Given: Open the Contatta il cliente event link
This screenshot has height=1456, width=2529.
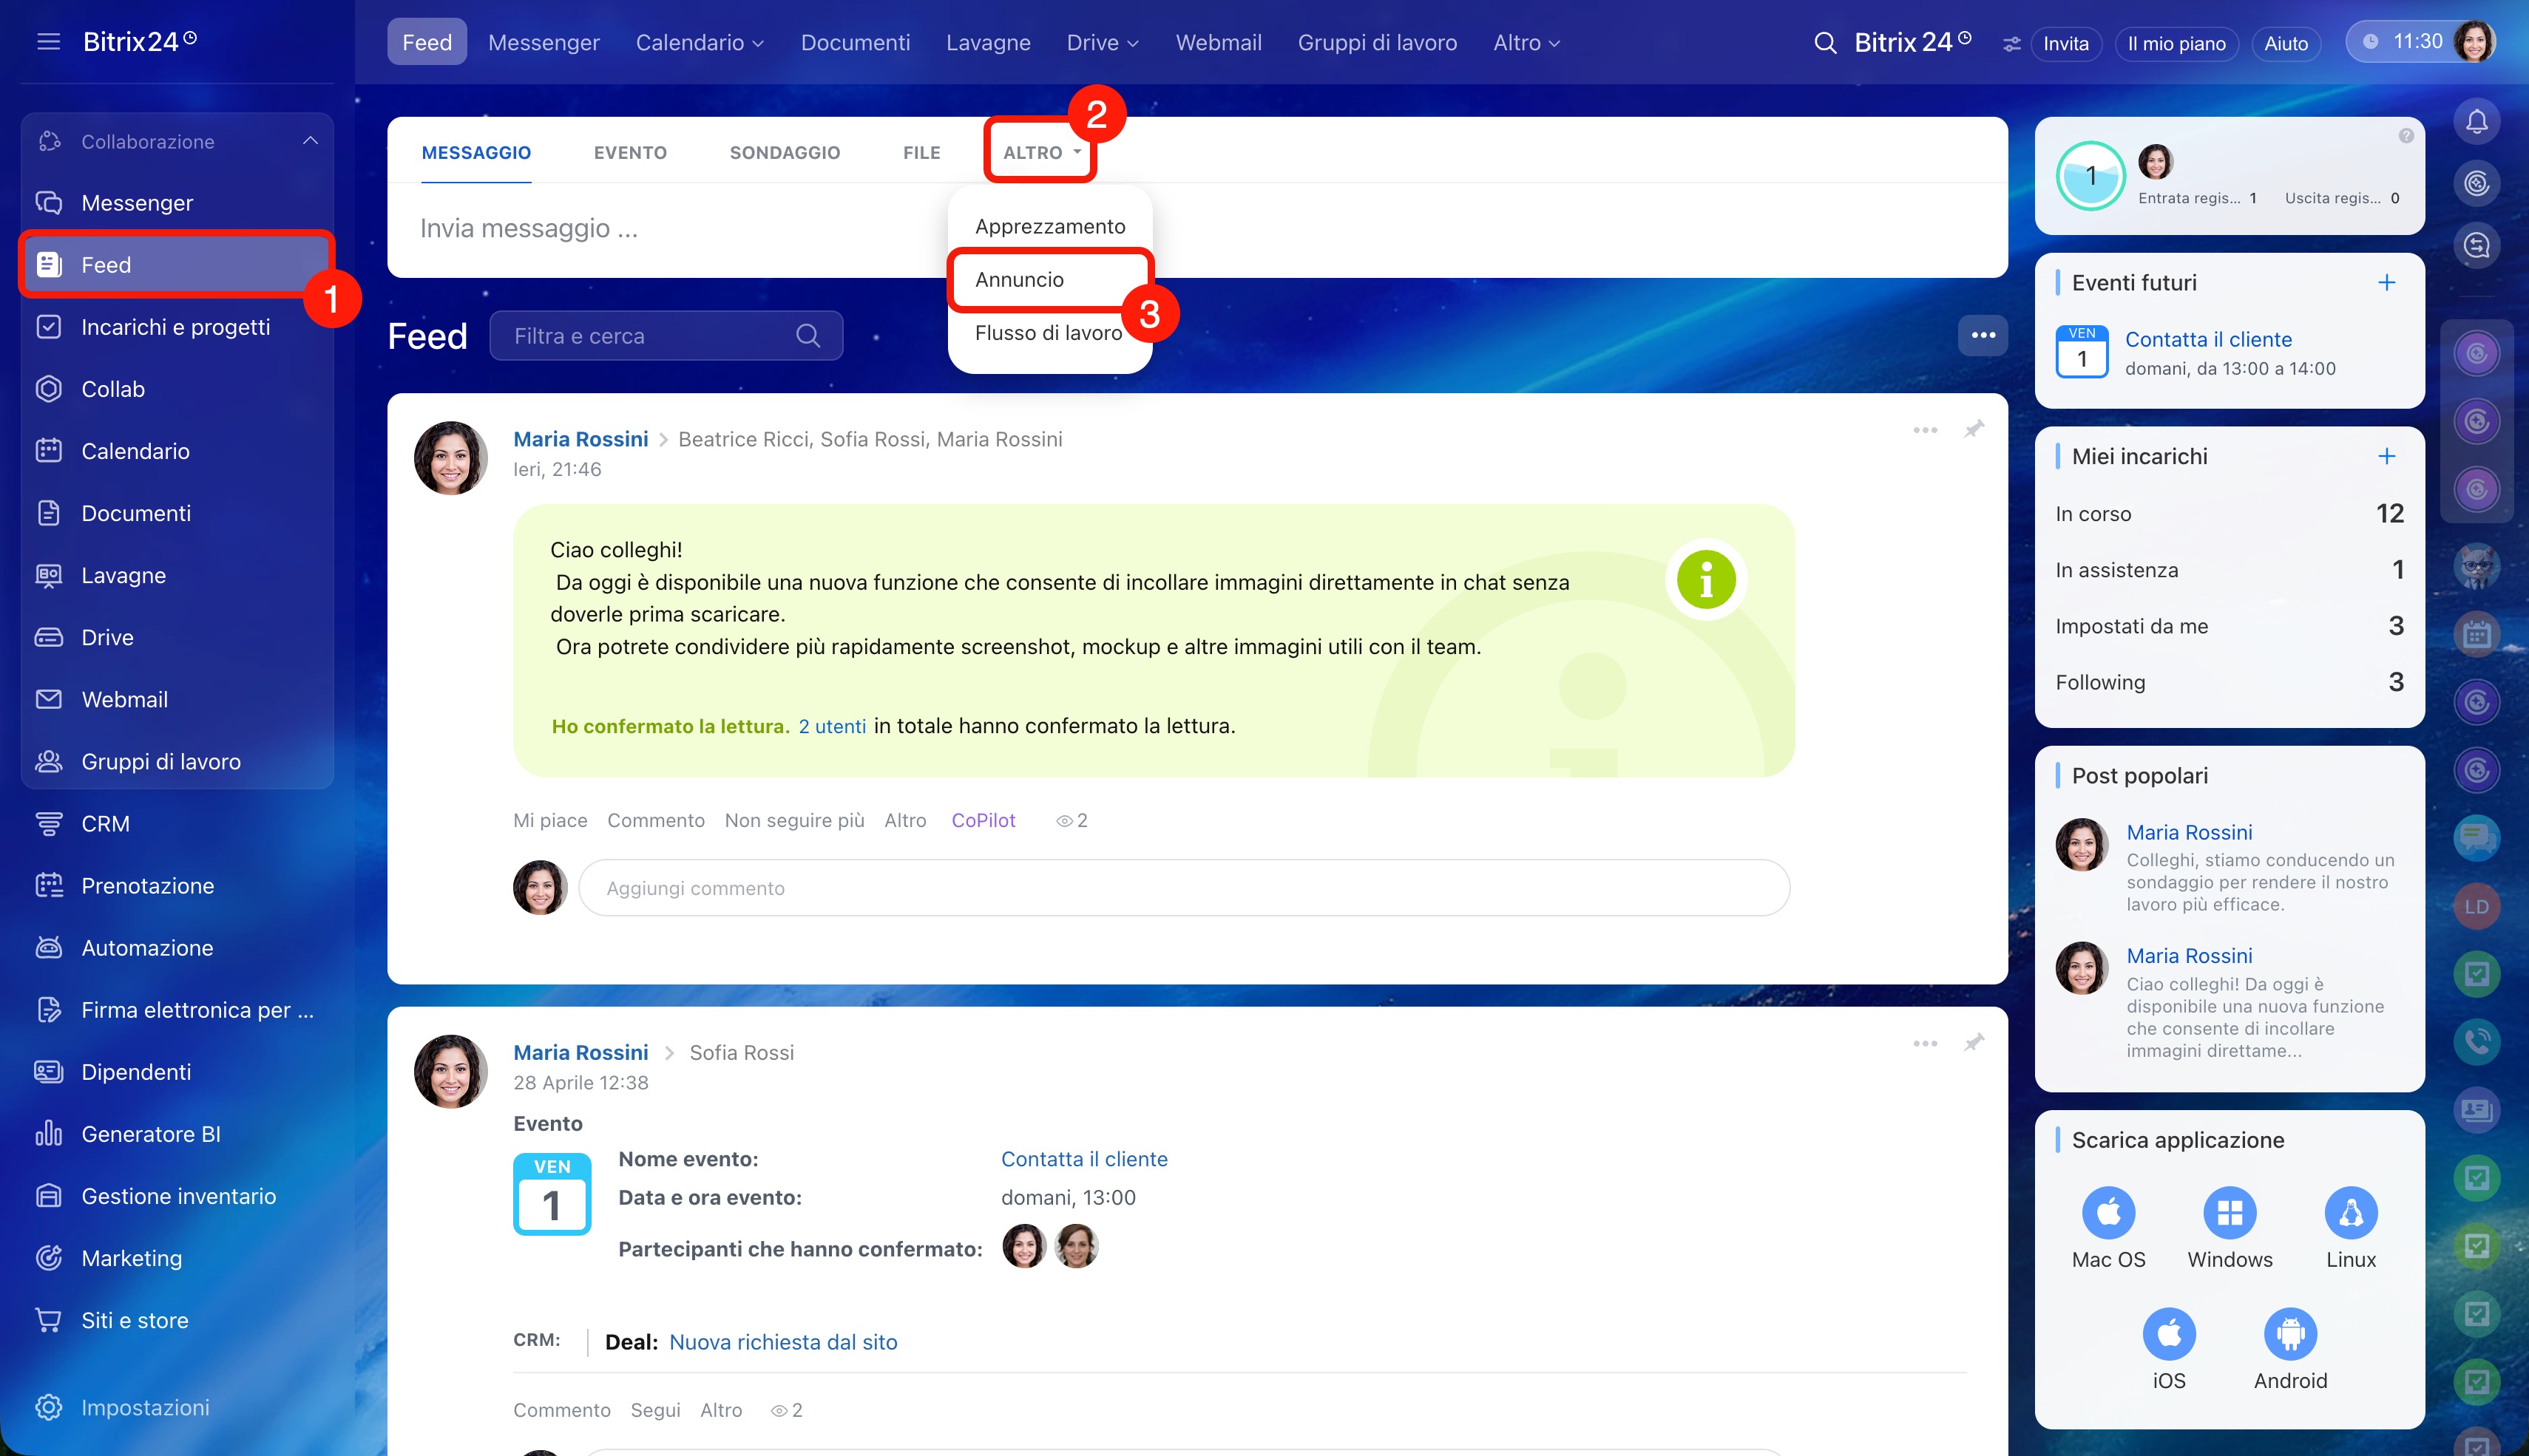Looking at the screenshot, I should (2208, 339).
